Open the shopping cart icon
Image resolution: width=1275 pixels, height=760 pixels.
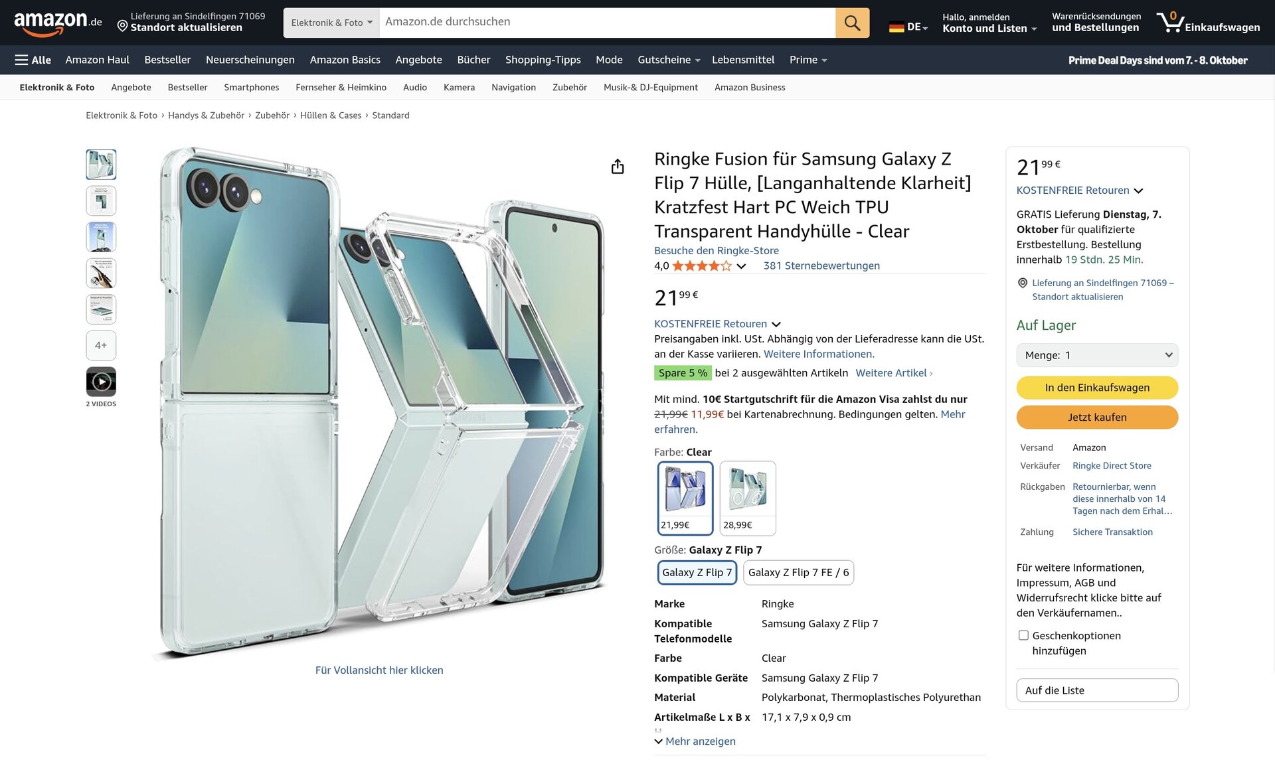(1169, 23)
